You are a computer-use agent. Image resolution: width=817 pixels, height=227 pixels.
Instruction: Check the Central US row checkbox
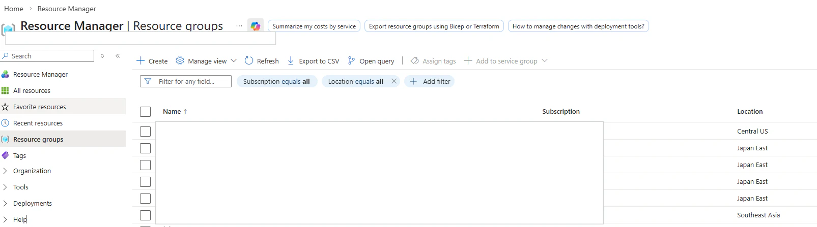[x=145, y=132]
